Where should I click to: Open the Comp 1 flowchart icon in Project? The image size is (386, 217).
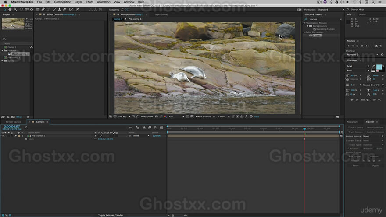click(x=31, y=47)
